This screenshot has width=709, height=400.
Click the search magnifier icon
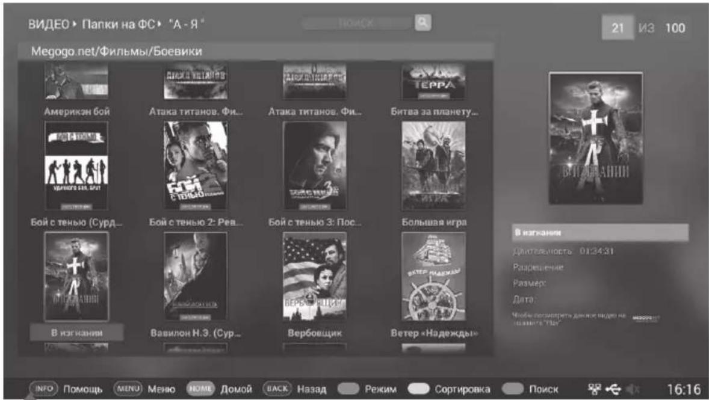423,22
